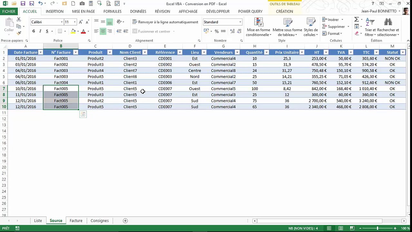
Task: Click the Page Layout view icon in status bar
Action: [341, 228]
